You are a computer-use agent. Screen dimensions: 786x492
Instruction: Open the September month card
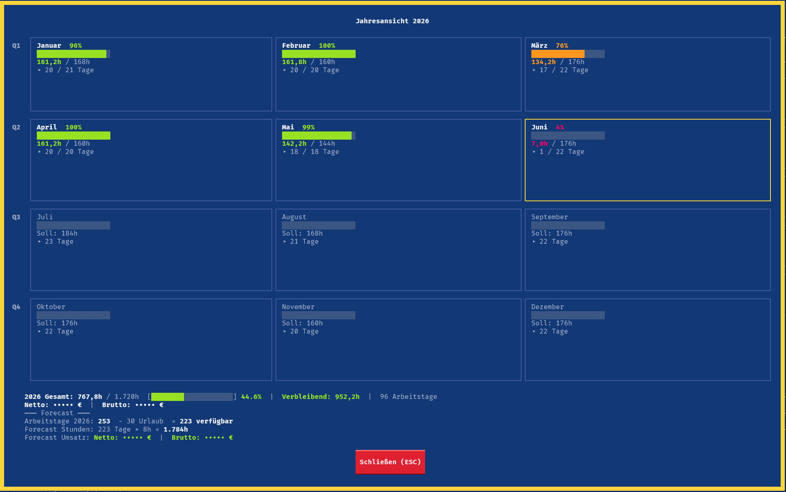(648, 250)
